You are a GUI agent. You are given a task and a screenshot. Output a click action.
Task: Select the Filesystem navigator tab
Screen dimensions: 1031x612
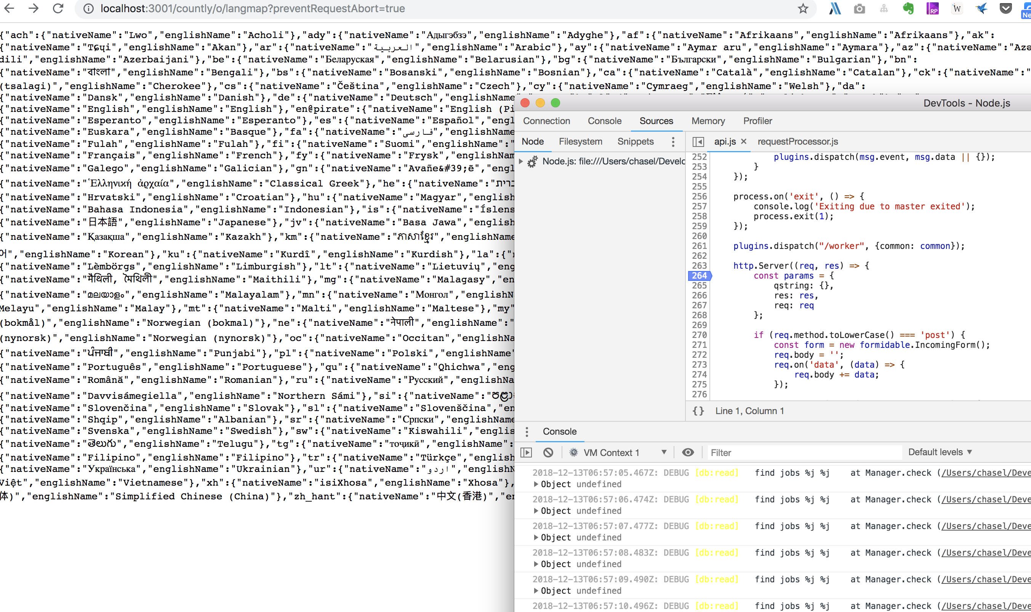click(x=580, y=142)
